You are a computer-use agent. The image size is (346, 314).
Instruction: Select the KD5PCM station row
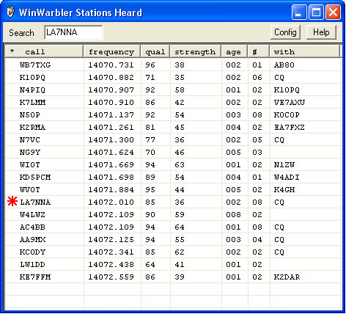point(173,178)
